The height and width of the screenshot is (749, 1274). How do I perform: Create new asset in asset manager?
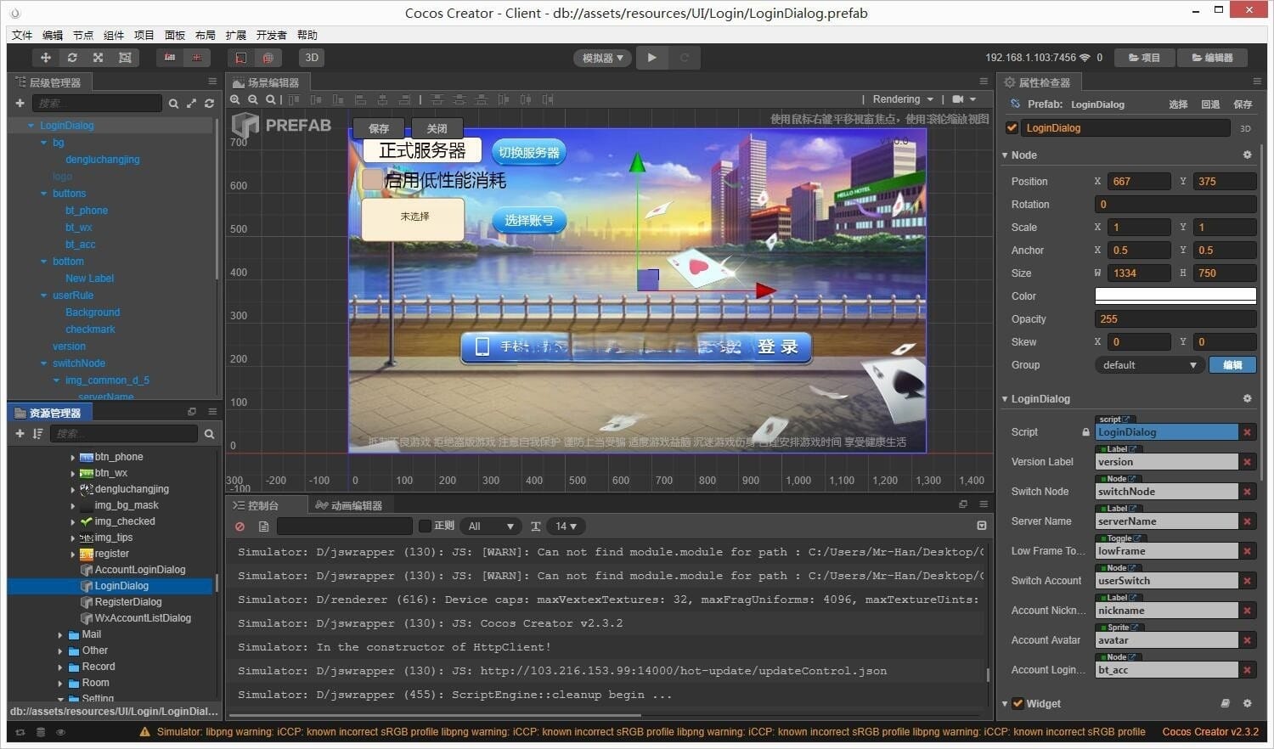20,433
